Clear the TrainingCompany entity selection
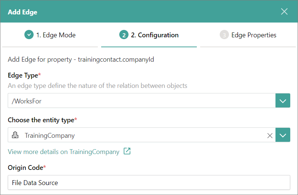 click(x=270, y=136)
